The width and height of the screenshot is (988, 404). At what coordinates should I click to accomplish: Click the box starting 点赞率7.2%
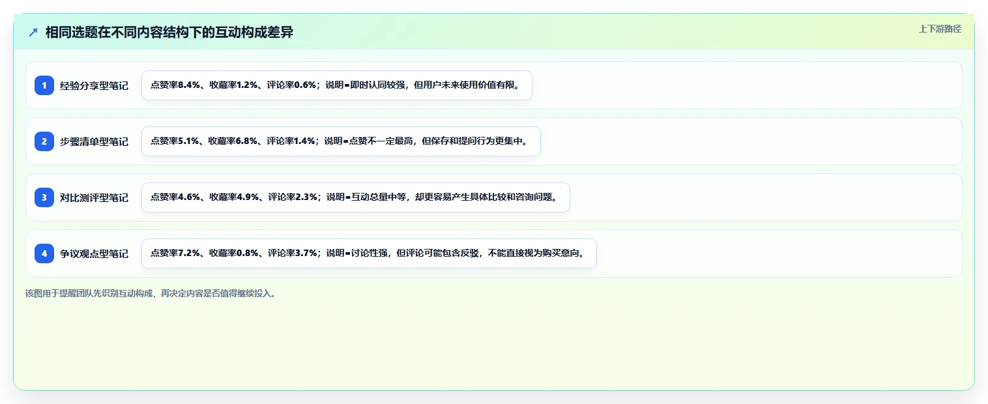click(369, 253)
